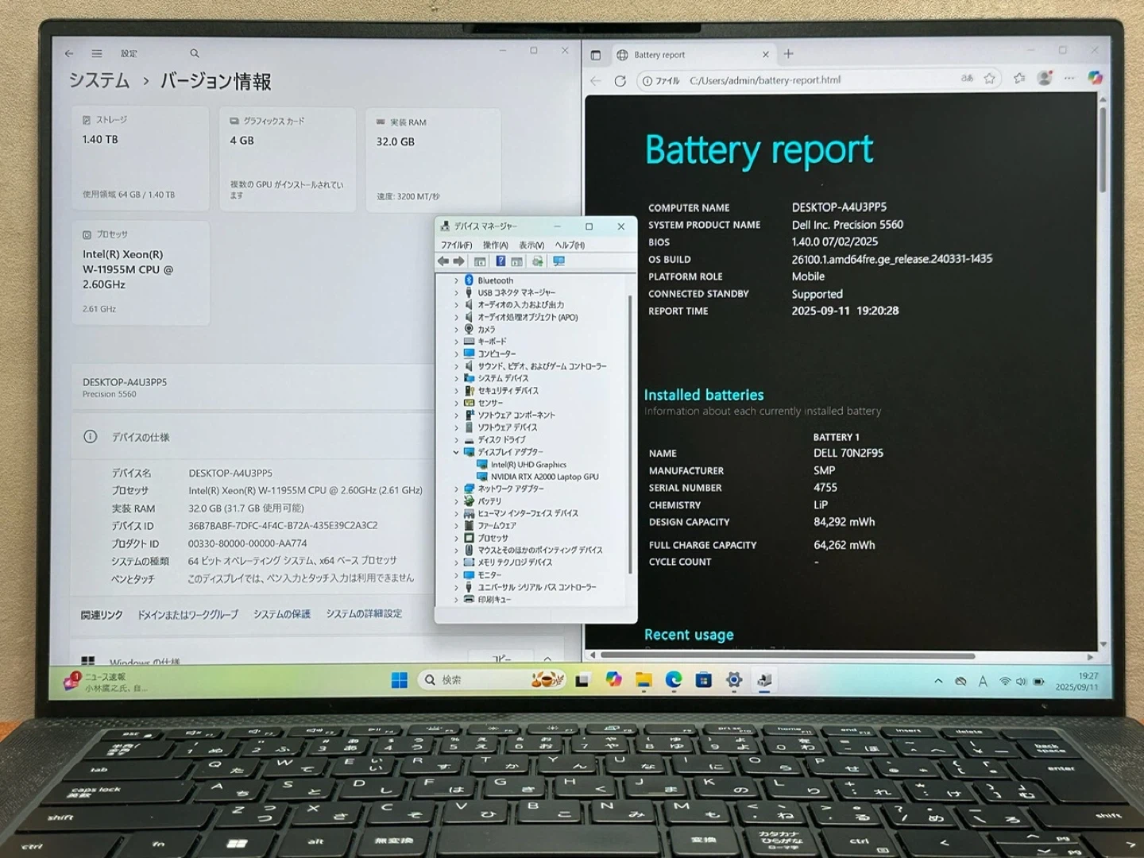
Task: Open Edge profile avatar
Action: click(1045, 78)
